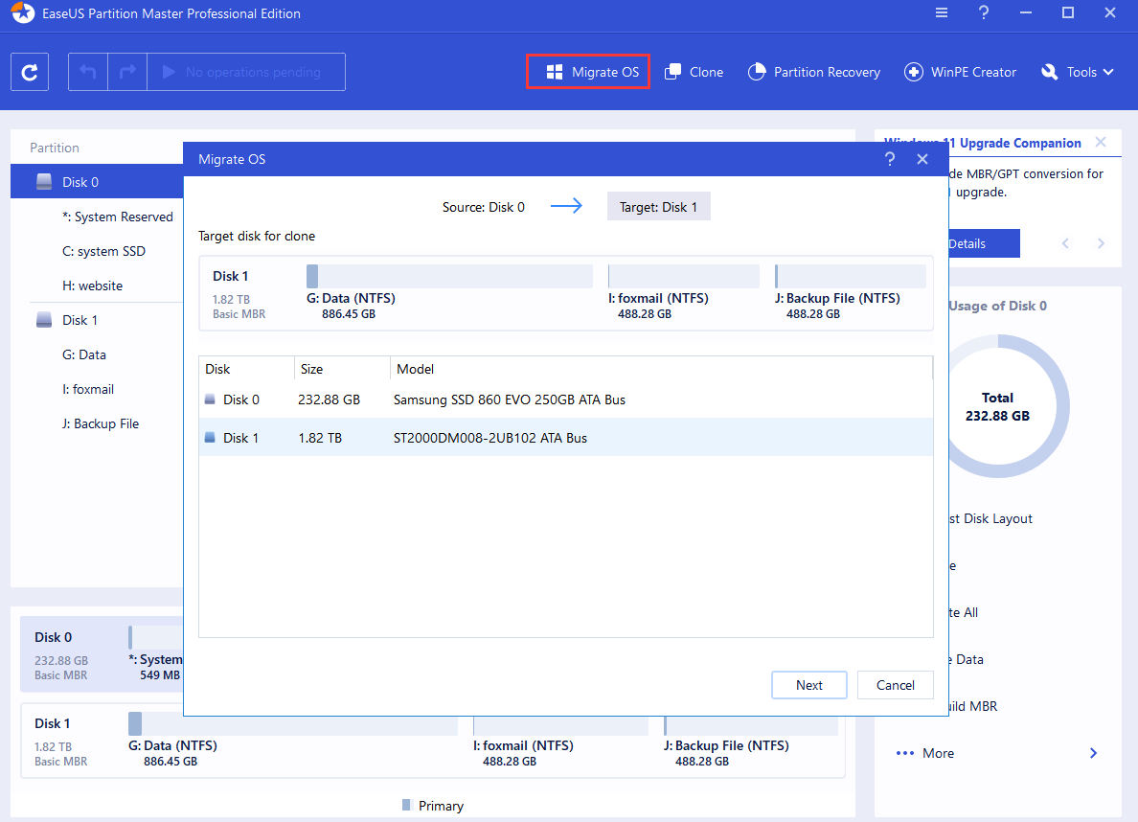Click the previous arrow in the Upgrade Companion
The height and width of the screenshot is (822, 1138).
point(1065,243)
